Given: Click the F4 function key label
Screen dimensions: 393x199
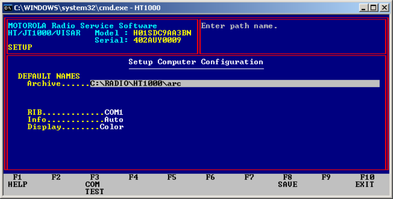Looking at the screenshot, I should point(133,177).
